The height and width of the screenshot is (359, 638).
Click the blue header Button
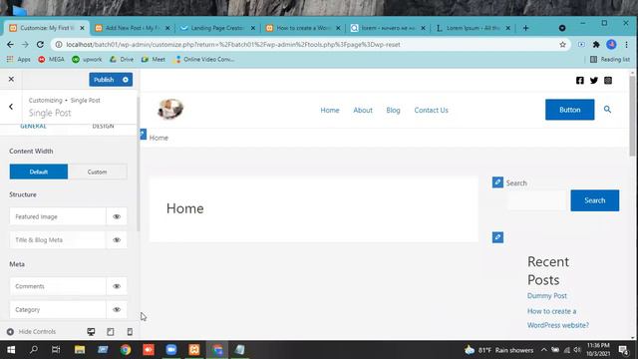click(x=569, y=110)
